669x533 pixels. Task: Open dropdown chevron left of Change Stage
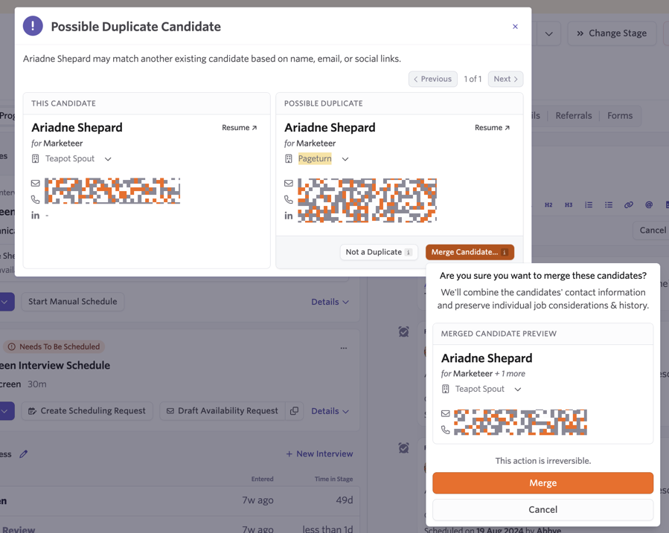point(548,33)
